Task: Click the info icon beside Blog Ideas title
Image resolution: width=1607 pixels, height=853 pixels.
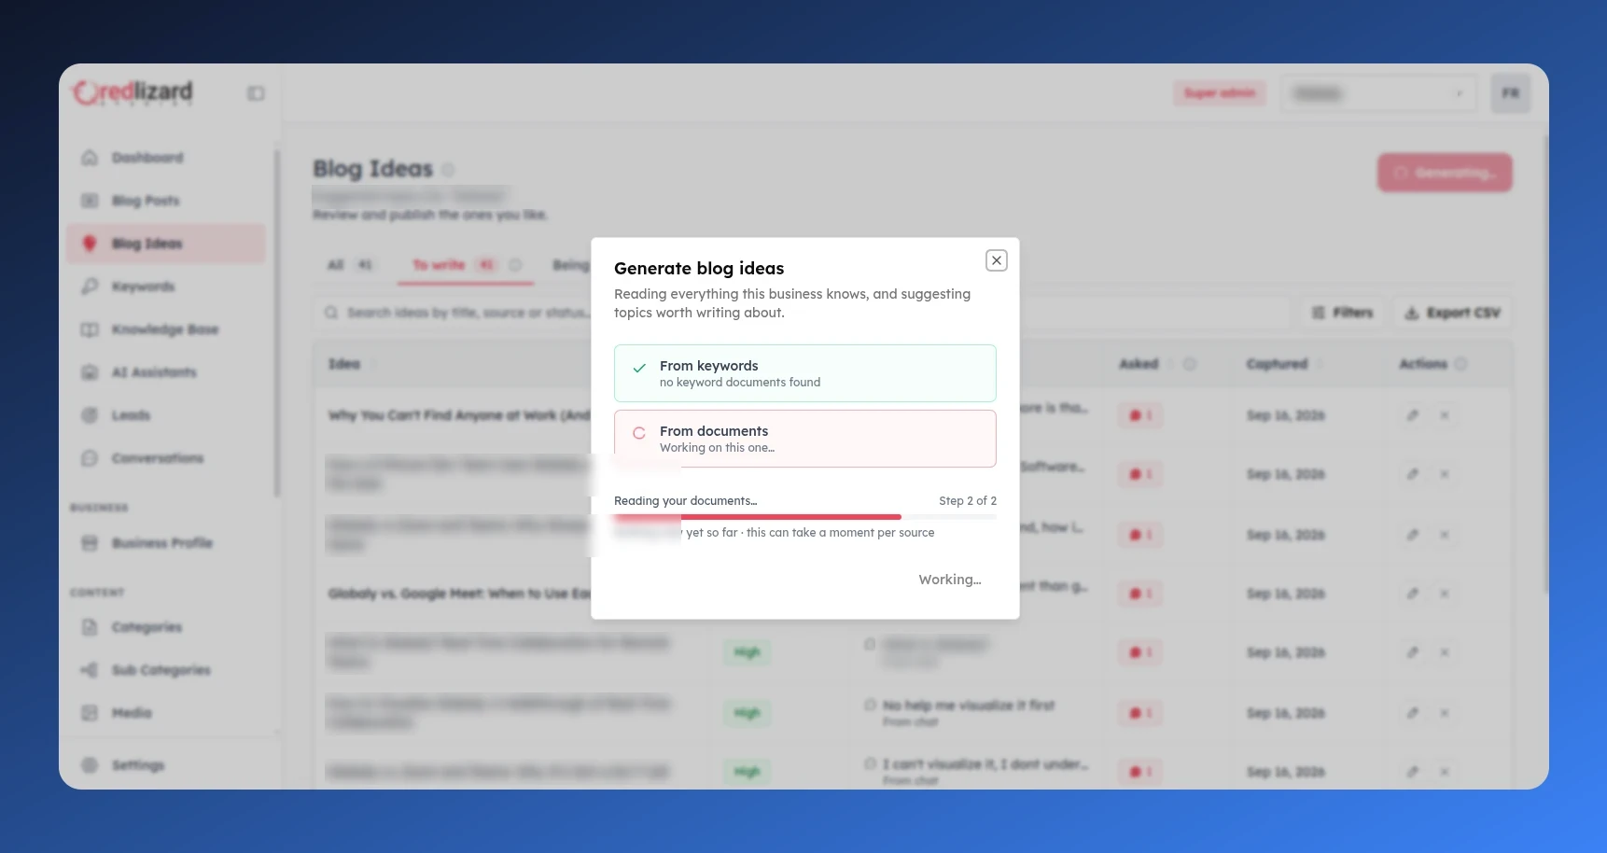Action: point(448,170)
